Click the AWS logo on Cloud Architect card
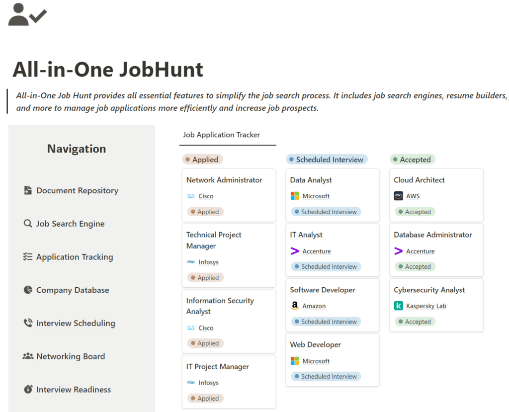Viewport: 509px width, 412px height. tap(398, 196)
